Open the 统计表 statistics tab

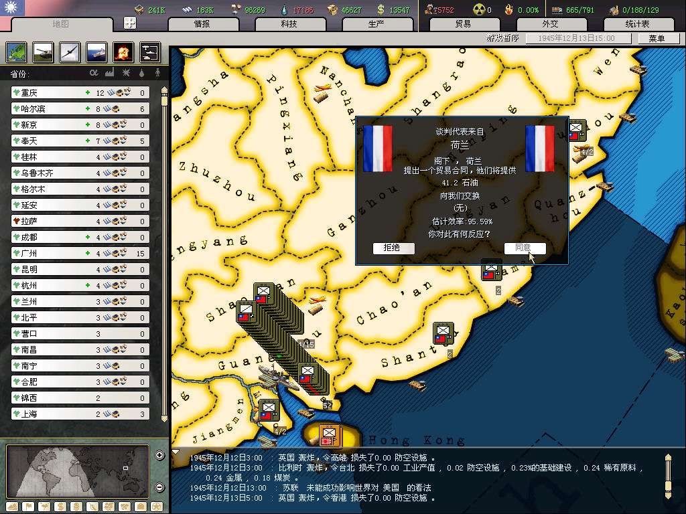coord(638,24)
